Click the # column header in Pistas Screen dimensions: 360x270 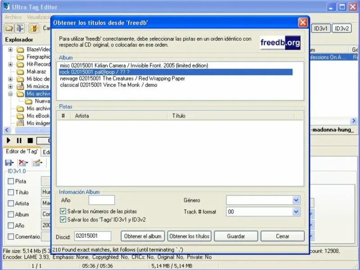(x=63, y=116)
